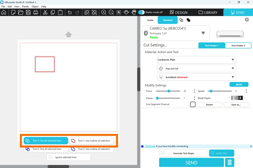
Task: Click the Force slider handle
Action: [x=169, y=91]
